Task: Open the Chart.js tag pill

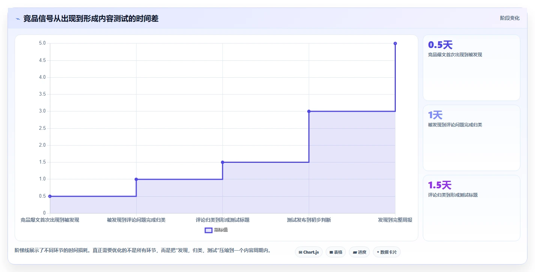Action: tap(308, 252)
